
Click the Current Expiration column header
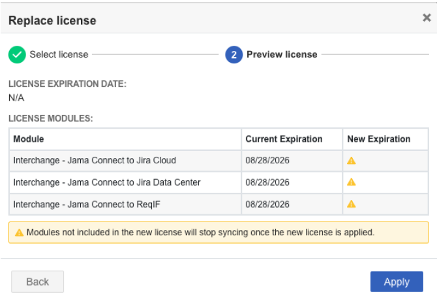point(292,139)
